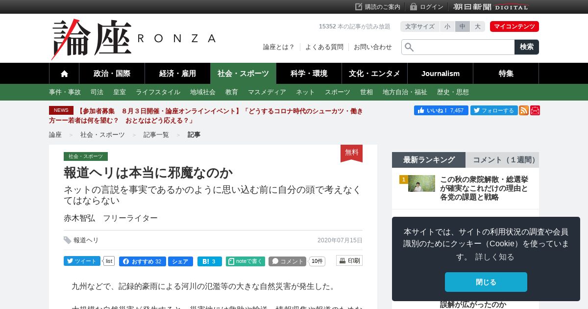This screenshot has width=588, height=309.
Task: Open 政治・国際 menu
Action: click(112, 74)
